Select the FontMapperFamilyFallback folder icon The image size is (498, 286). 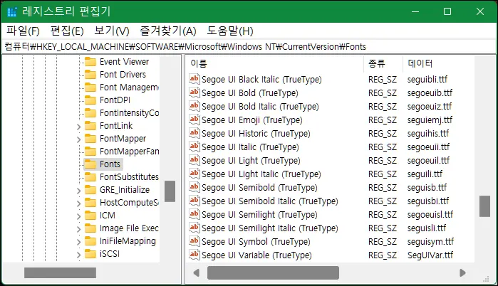click(x=90, y=152)
